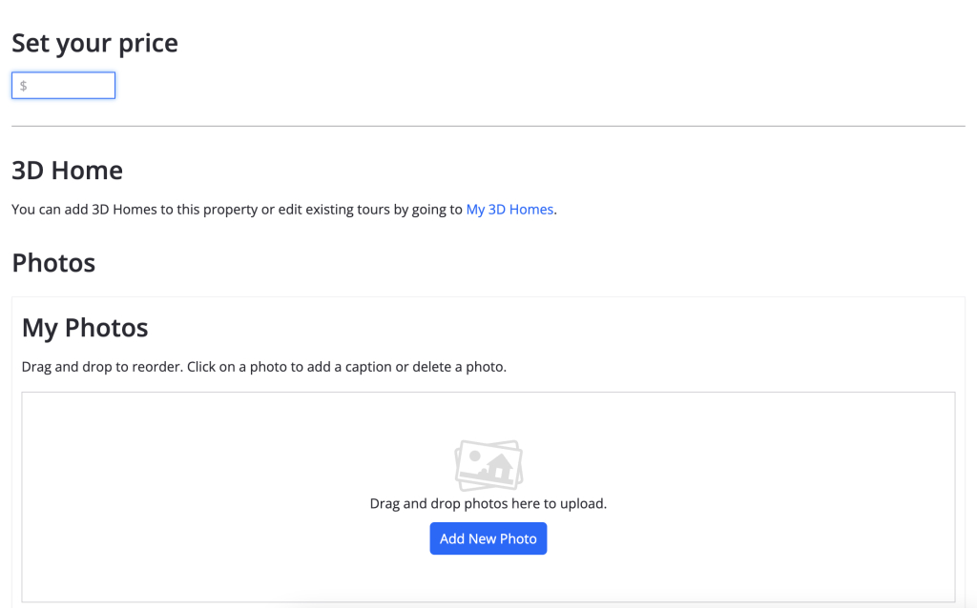Open the My 3D Homes link
Viewport: 977px width, 608px height.
pos(509,210)
